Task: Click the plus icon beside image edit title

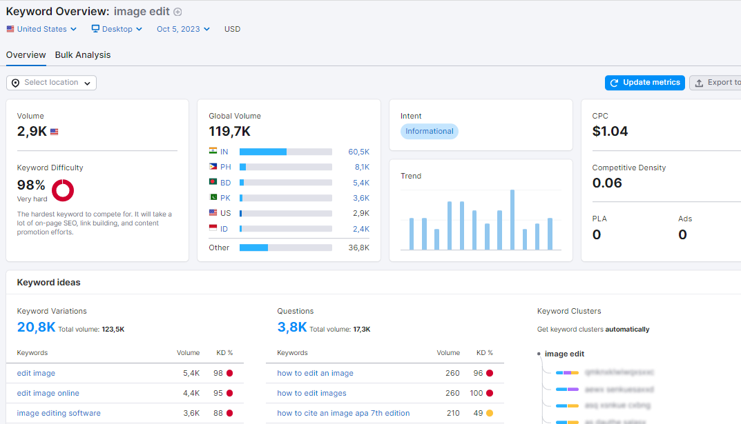Action: (177, 12)
